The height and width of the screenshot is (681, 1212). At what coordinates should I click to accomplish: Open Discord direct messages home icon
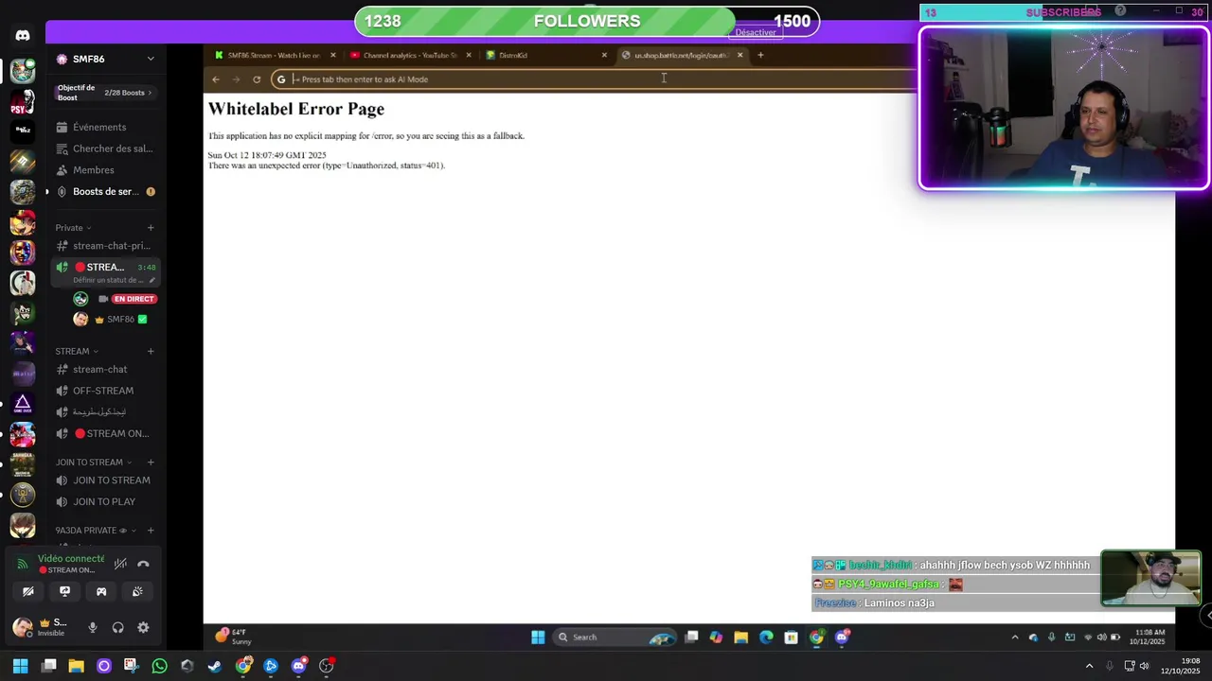coord(23,35)
